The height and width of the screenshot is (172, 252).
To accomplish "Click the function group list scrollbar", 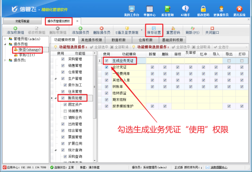I will click(x=95, y=86).
